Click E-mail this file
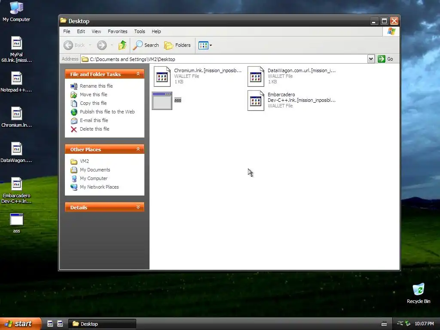440x330 pixels. pyautogui.click(x=94, y=120)
